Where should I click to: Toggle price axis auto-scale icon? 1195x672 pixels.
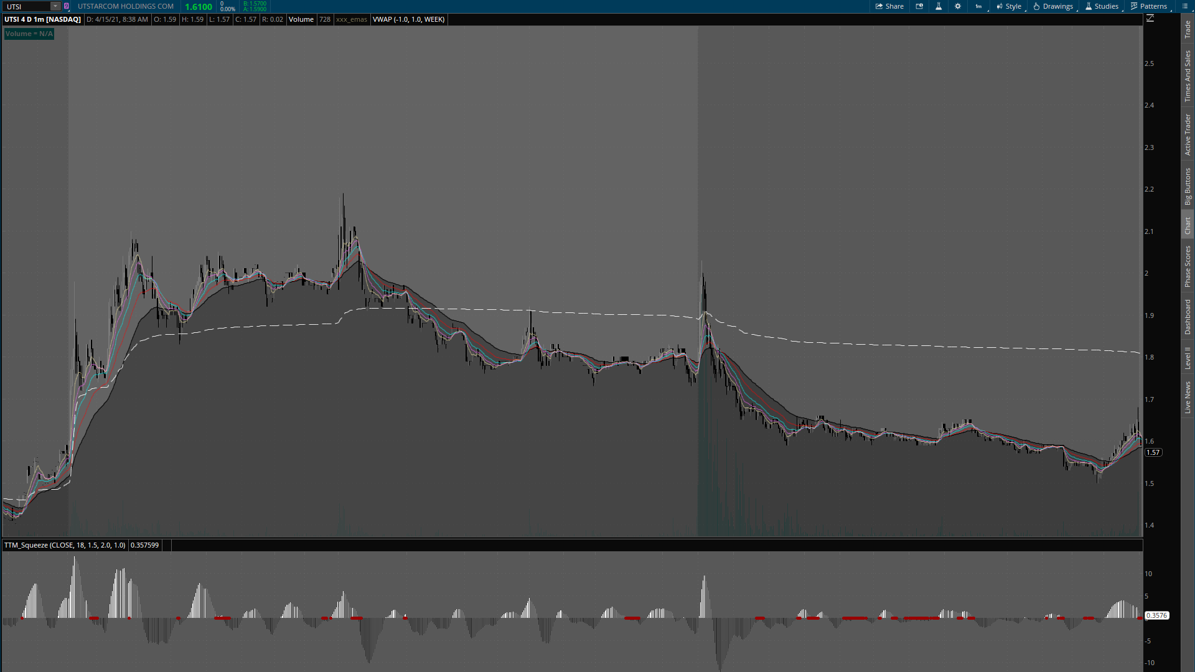(1150, 19)
